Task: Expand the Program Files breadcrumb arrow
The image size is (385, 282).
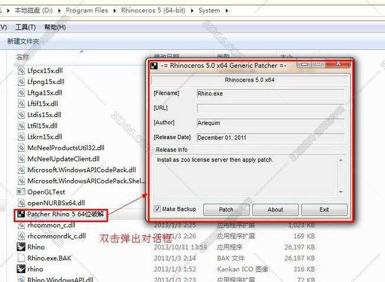Action: point(114,11)
